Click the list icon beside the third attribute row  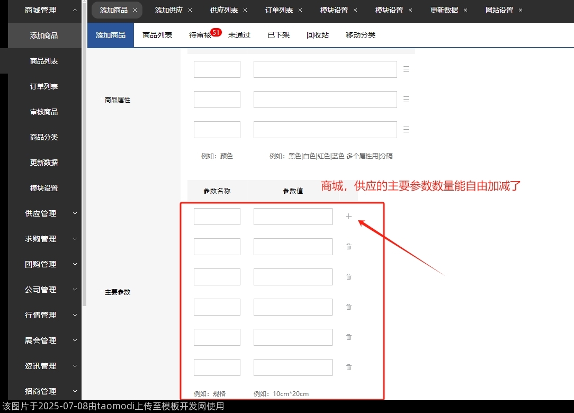click(406, 129)
